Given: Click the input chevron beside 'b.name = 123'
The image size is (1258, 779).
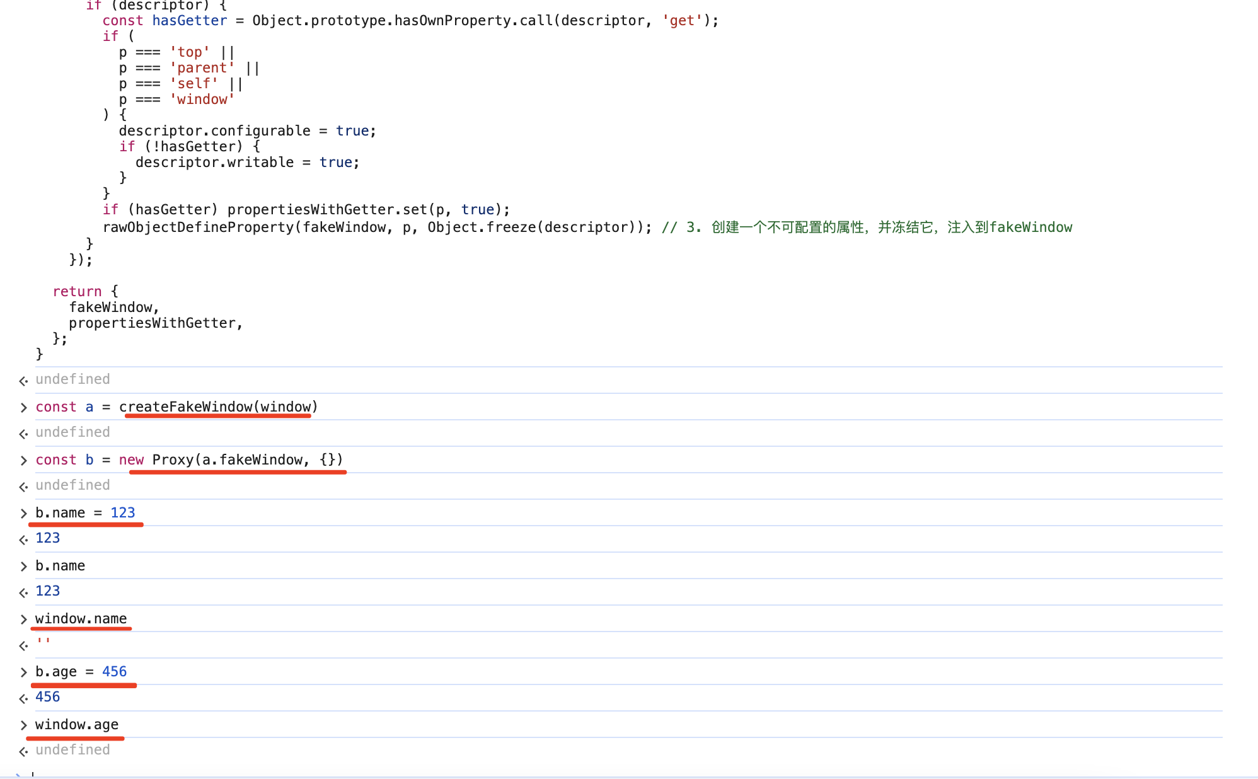Looking at the screenshot, I should [x=23, y=514].
